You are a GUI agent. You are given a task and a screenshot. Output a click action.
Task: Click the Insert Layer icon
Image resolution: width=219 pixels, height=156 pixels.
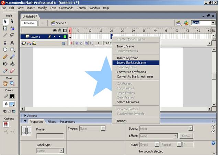(24, 44)
